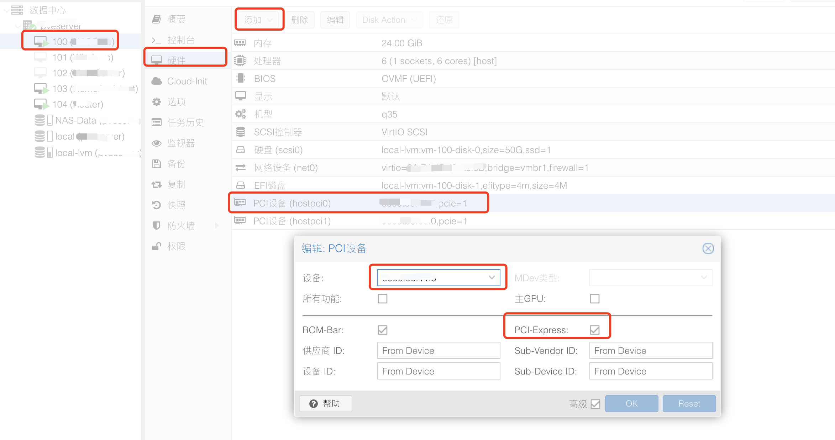The image size is (835, 440).
Task: Click the 监视器 (Monitor) panel icon
Action: pyautogui.click(x=157, y=142)
